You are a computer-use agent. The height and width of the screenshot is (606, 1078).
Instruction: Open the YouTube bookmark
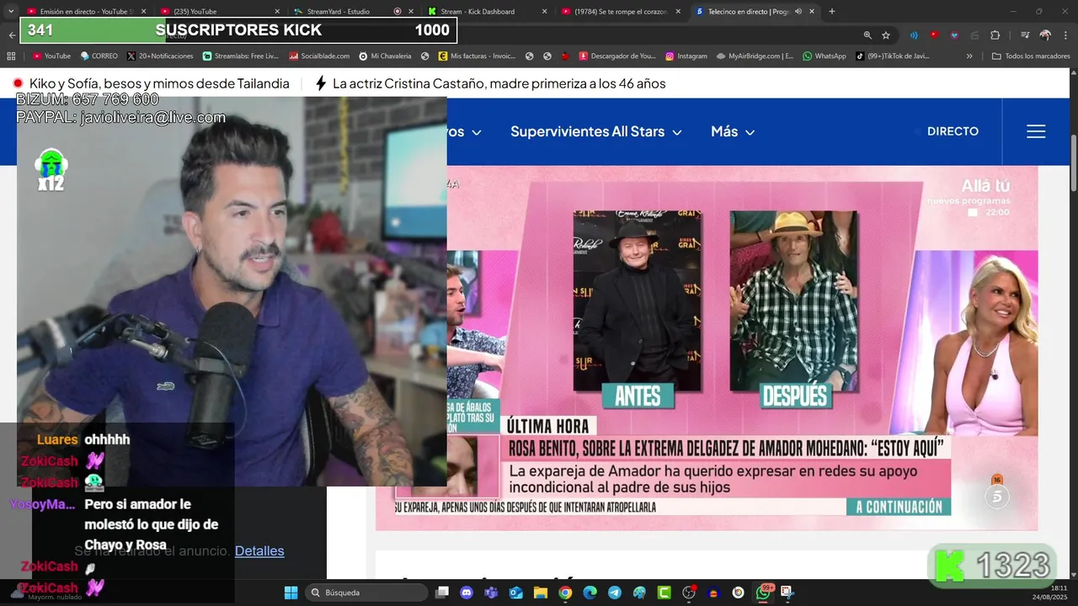[x=51, y=56]
